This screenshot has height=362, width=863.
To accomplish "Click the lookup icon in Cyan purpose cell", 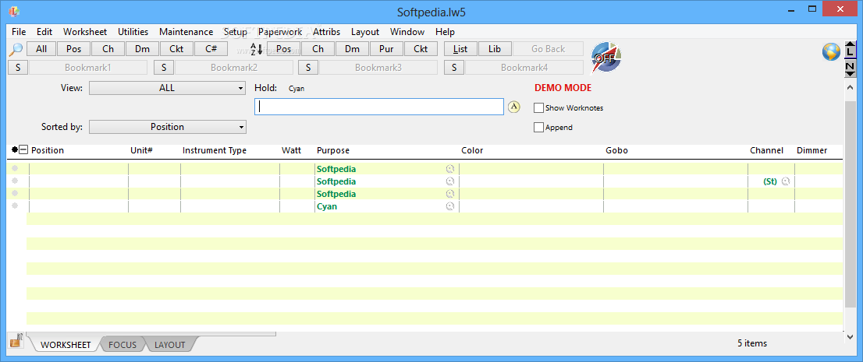I will pos(450,206).
